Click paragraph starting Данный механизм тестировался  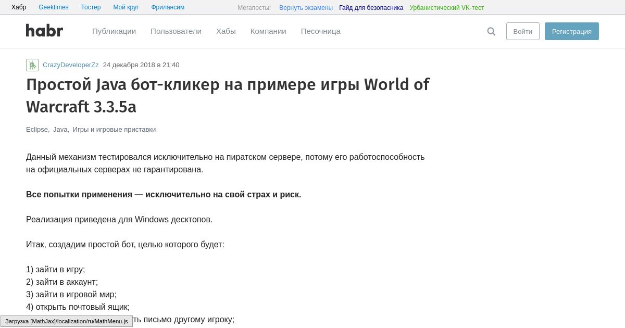pyautogui.click(x=226, y=163)
